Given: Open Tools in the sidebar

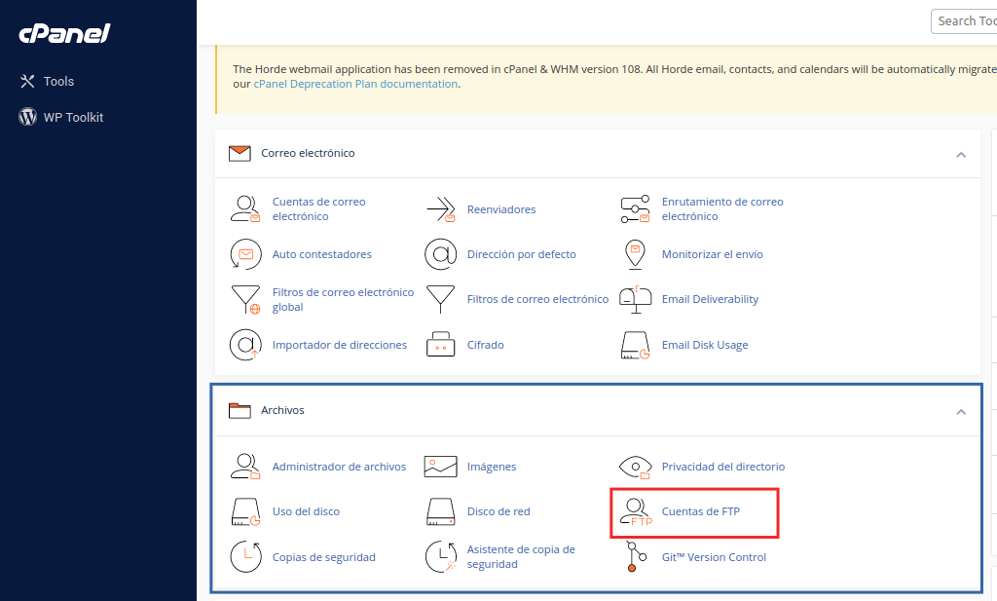Looking at the screenshot, I should click(x=58, y=82).
